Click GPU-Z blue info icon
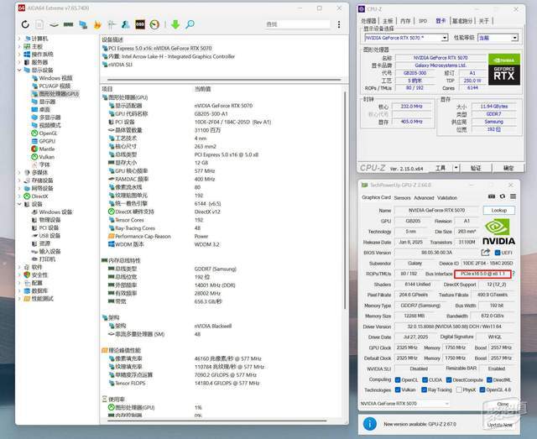Viewport: 537px width, 439px height. click(x=370, y=424)
